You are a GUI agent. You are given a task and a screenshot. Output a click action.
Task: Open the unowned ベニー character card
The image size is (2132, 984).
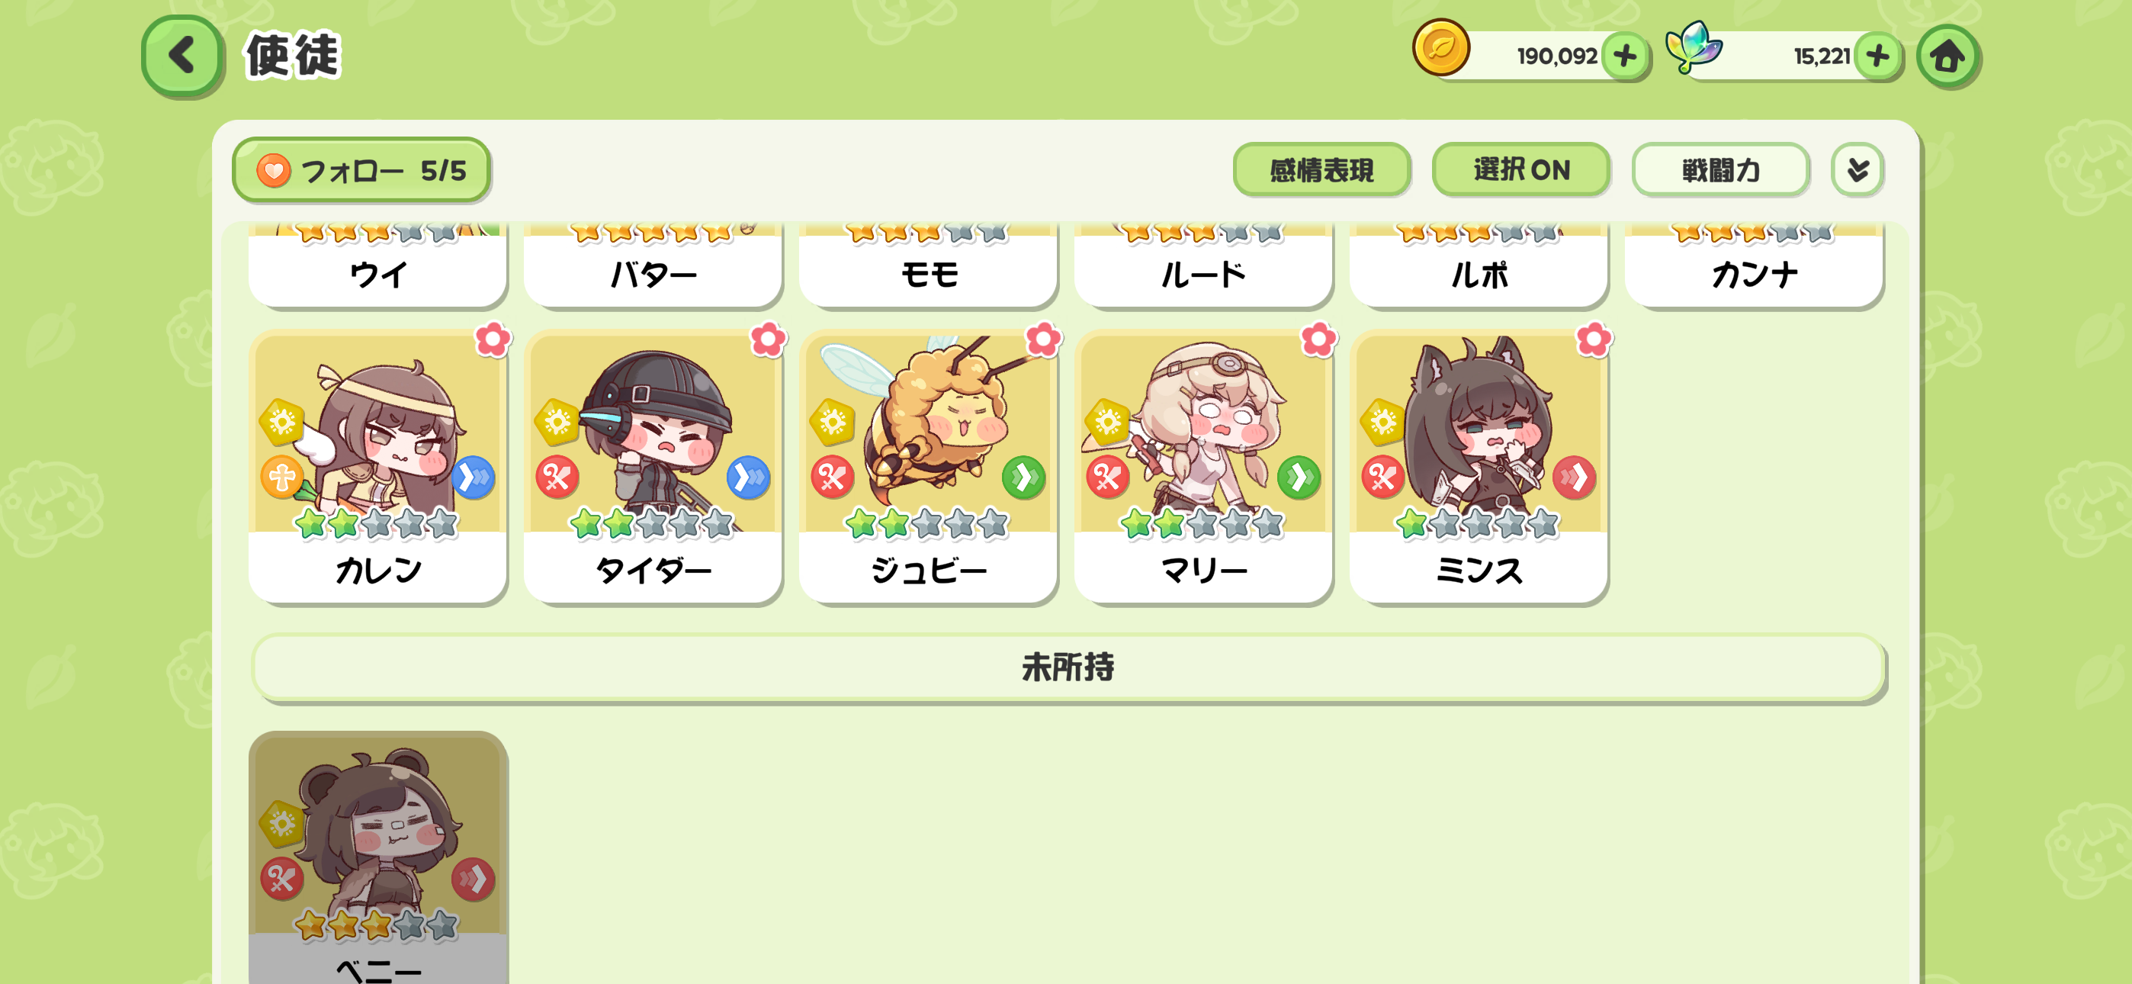(x=378, y=857)
